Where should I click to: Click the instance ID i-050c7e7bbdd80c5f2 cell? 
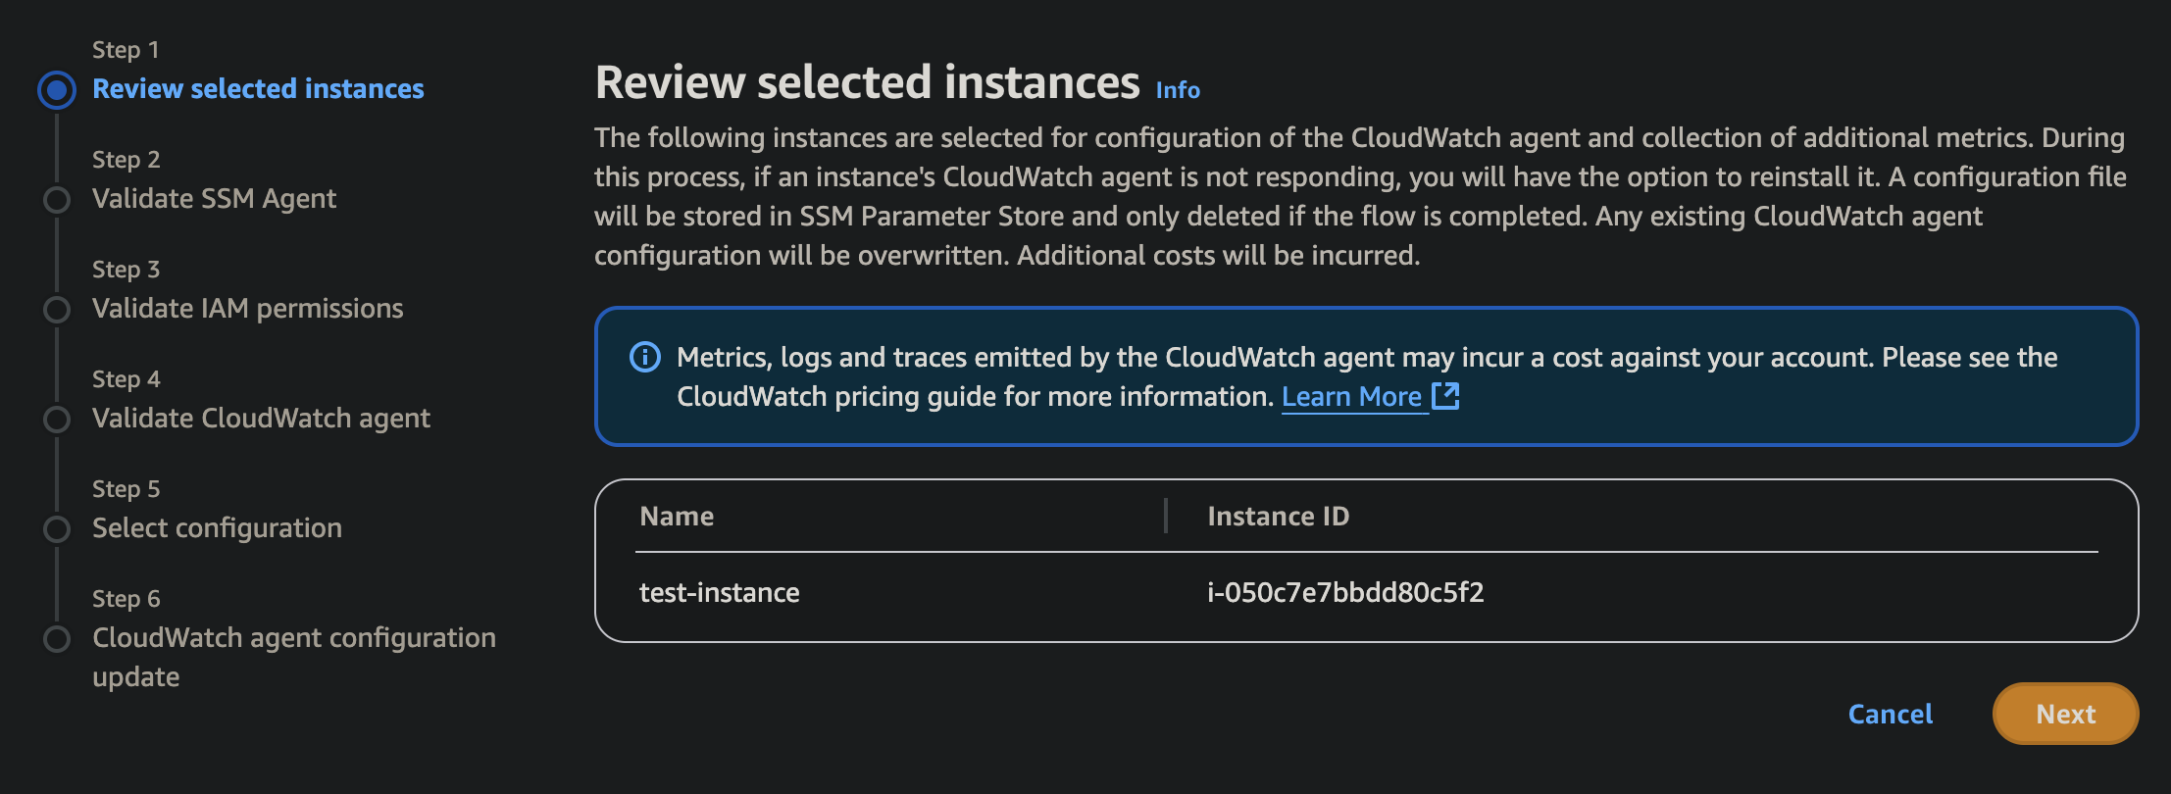(x=1345, y=593)
